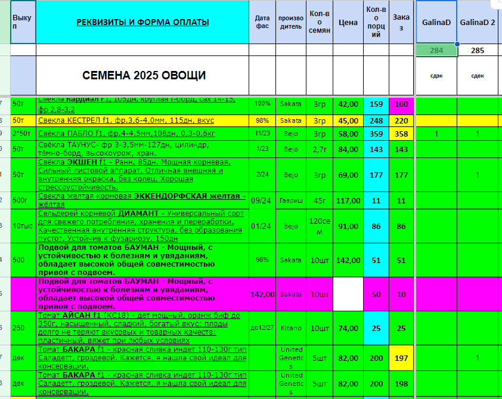Image resolution: width=502 pixels, height=399 pixels.
Task: Open the Свёкла ЭКШЕН f1 description link
Action: (134, 175)
